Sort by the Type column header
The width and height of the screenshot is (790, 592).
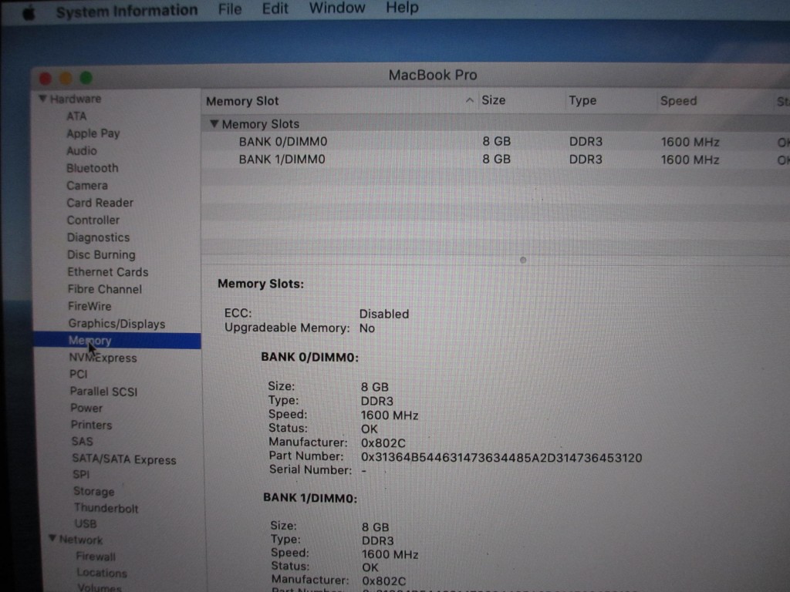[582, 100]
